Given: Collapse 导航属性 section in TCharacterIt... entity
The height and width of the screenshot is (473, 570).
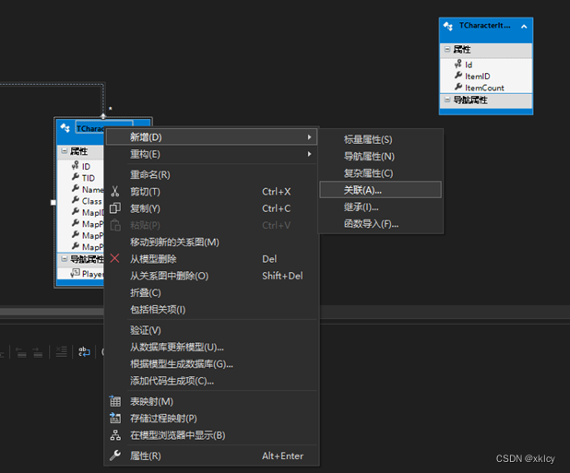Looking at the screenshot, I should coord(447,100).
